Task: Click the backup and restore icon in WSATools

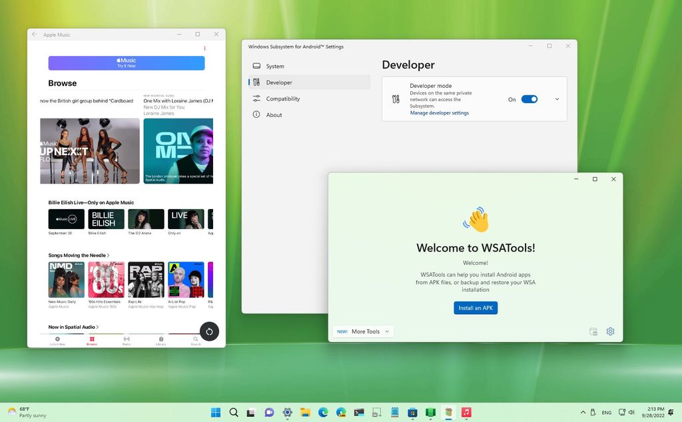Action: click(x=592, y=331)
